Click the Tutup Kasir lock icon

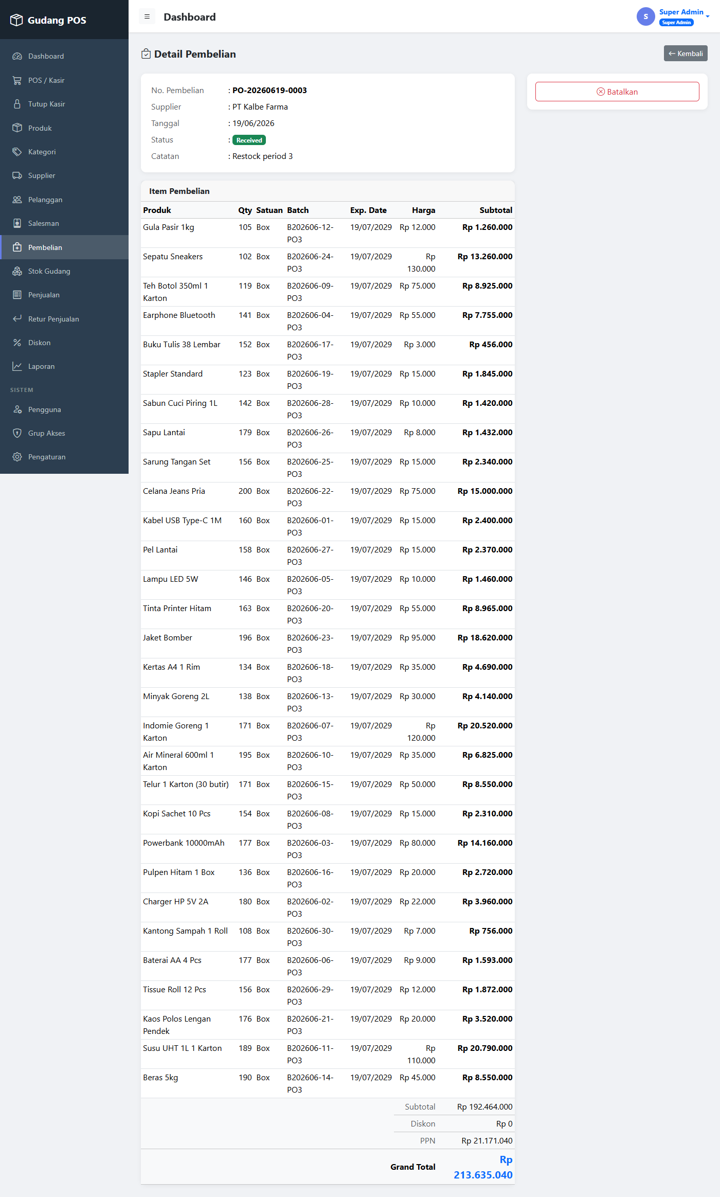tap(17, 104)
